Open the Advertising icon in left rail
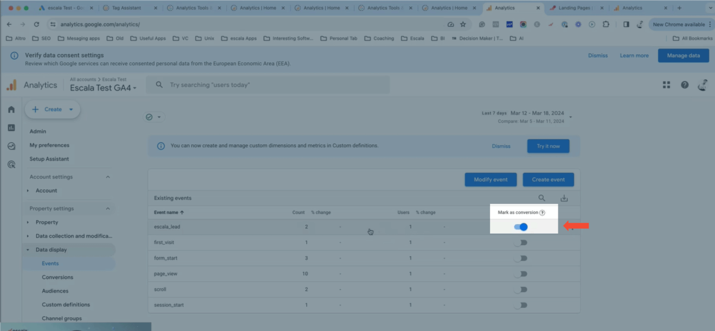 pos(11,164)
